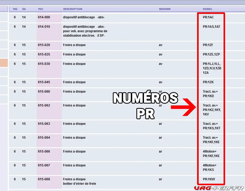Select PIC code 615-067
245x191 pixels.
[x=44, y=165]
